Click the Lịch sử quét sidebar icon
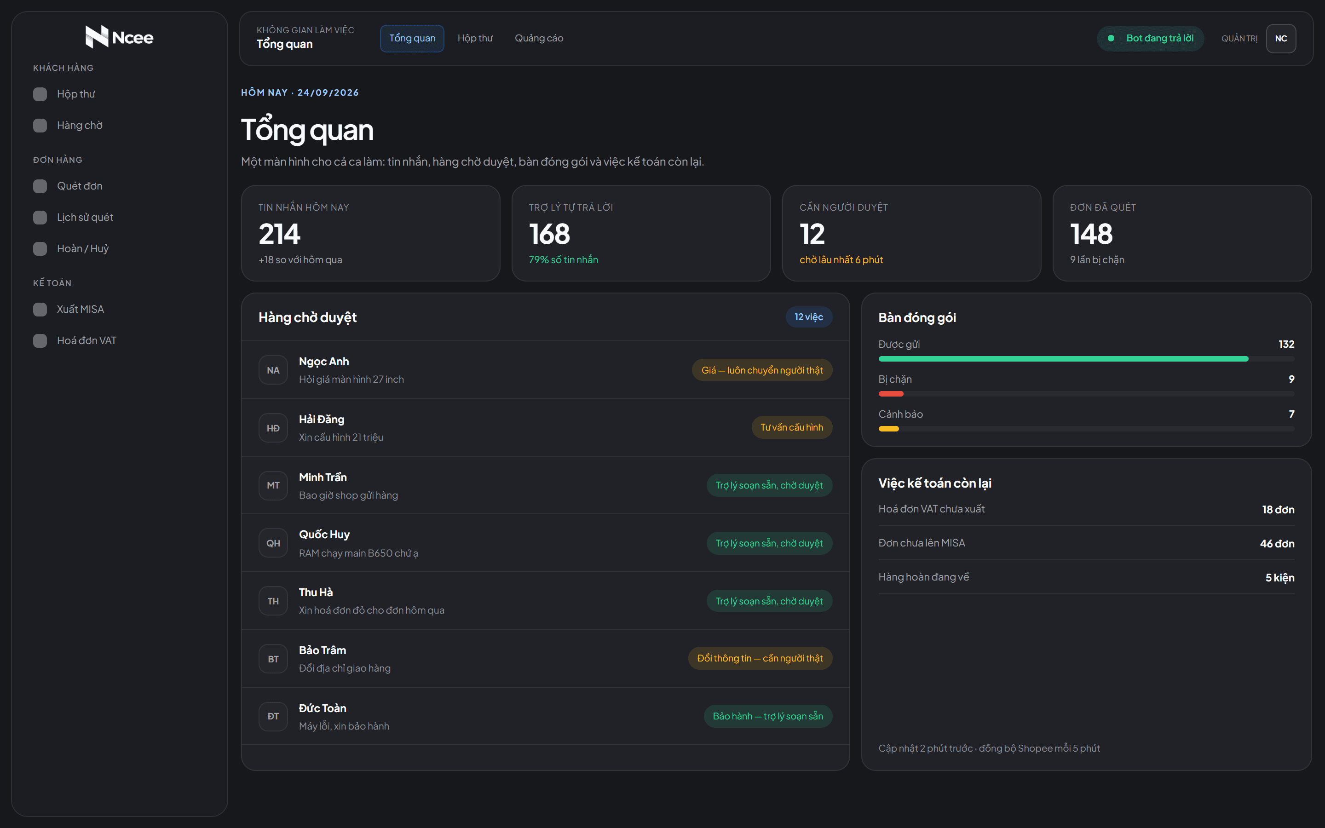Screen dimensions: 1325x828 [40, 218]
